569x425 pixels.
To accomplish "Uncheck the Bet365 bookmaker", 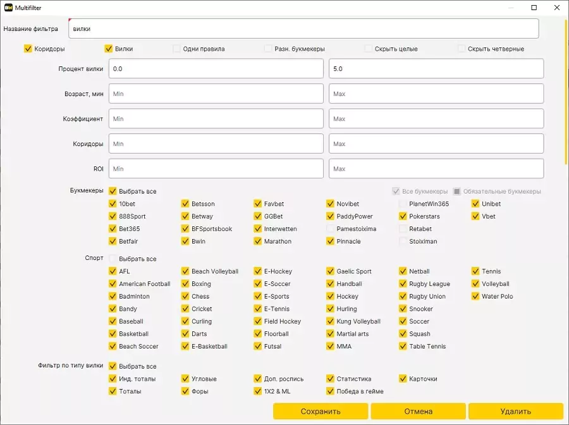I will tap(113, 229).
